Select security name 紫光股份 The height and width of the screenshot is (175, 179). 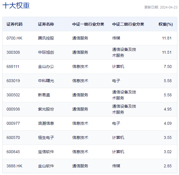(x=46, y=109)
